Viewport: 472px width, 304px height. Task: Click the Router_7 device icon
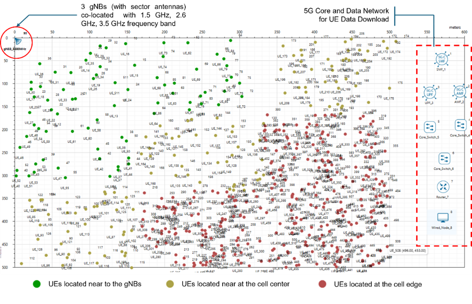click(x=443, y=186)
